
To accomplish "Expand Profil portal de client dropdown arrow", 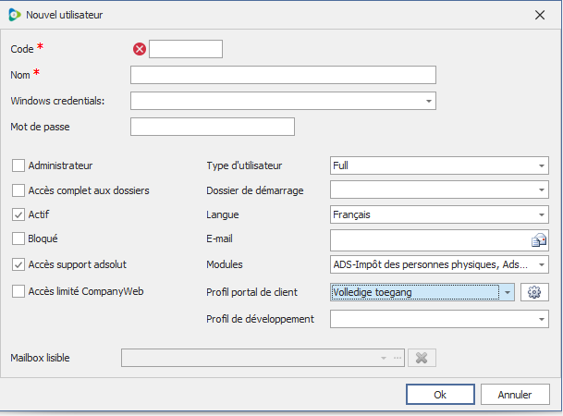I will 507,292.
